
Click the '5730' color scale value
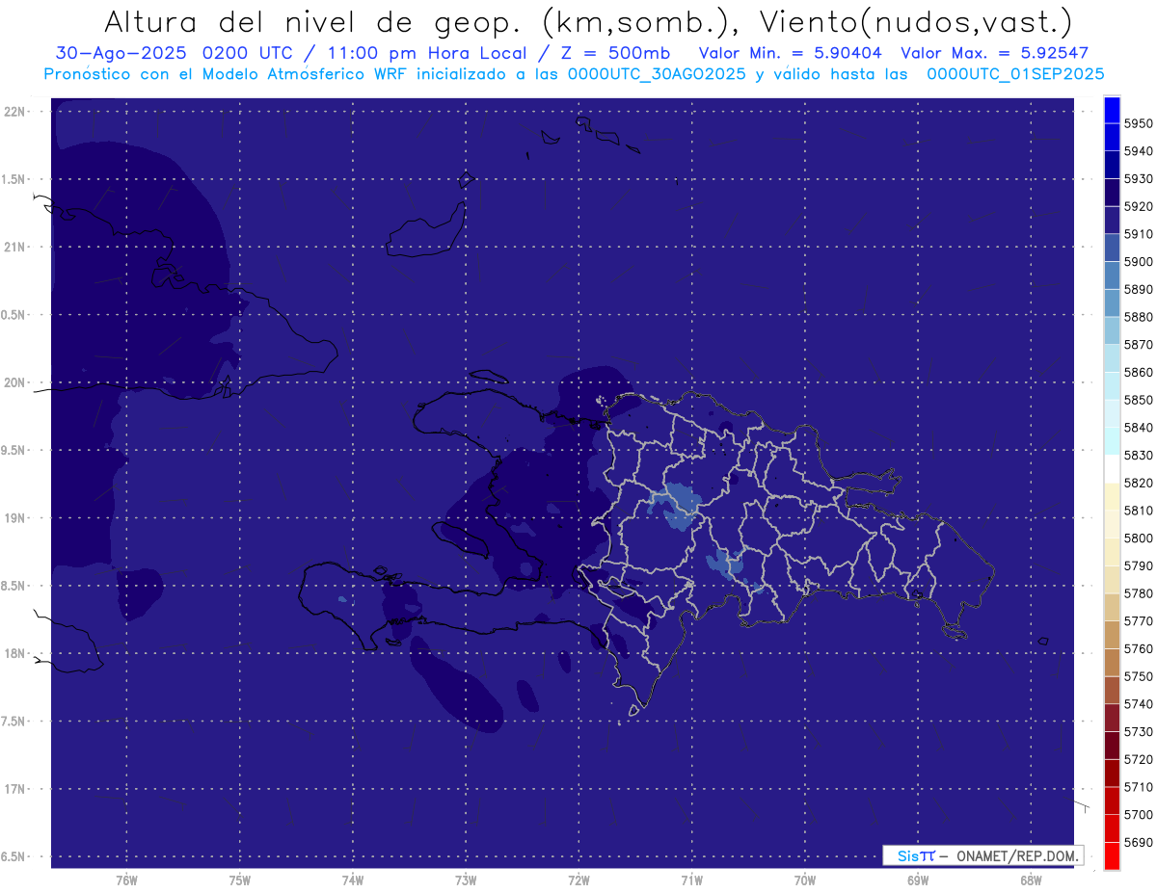pos(1139,732)
